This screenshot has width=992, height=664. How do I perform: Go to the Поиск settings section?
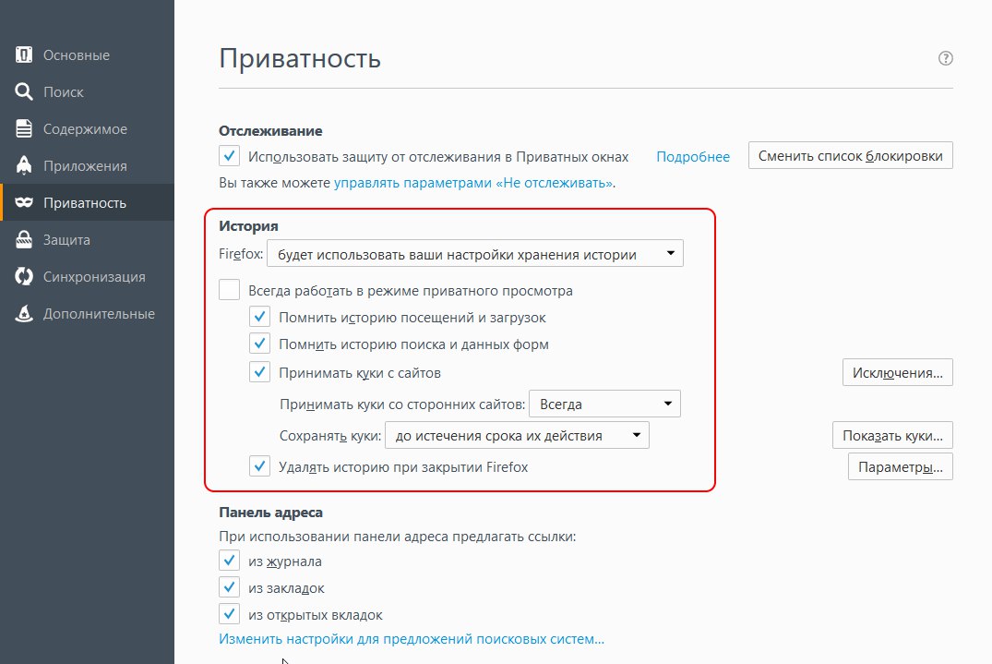click(88, 91)
